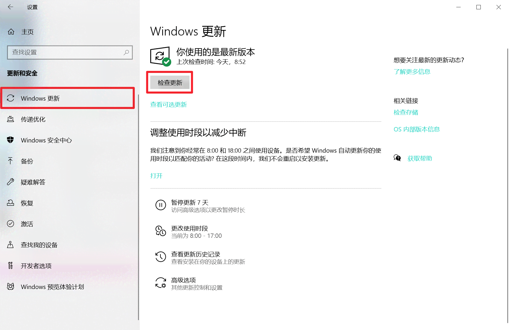This screenshot has width=509, height=330.
Task: Open the 了解更多信息 link
Action: (x=412, y=72)
